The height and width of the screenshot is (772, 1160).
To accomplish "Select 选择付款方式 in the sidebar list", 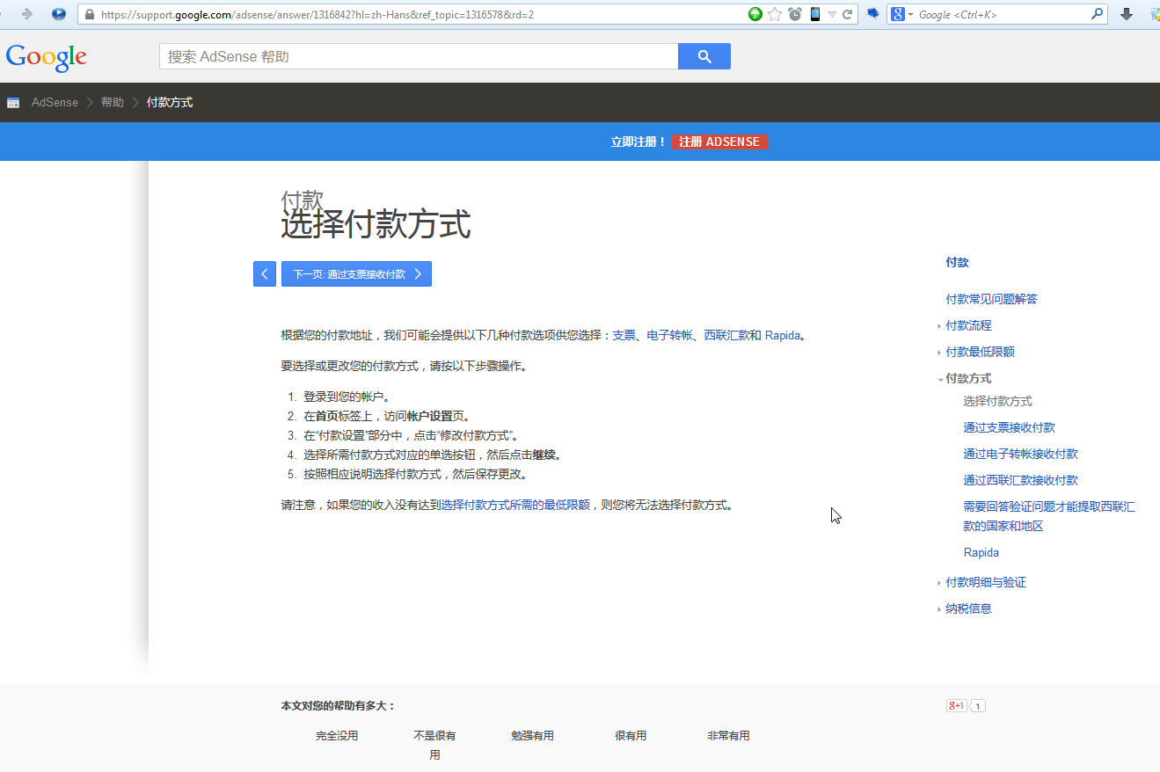I will pos(997,401).
